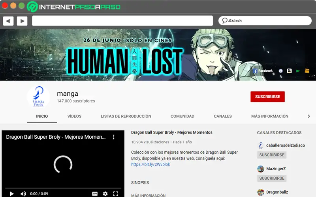
Task: Click the manga channel name
Action: coord(68,94)
